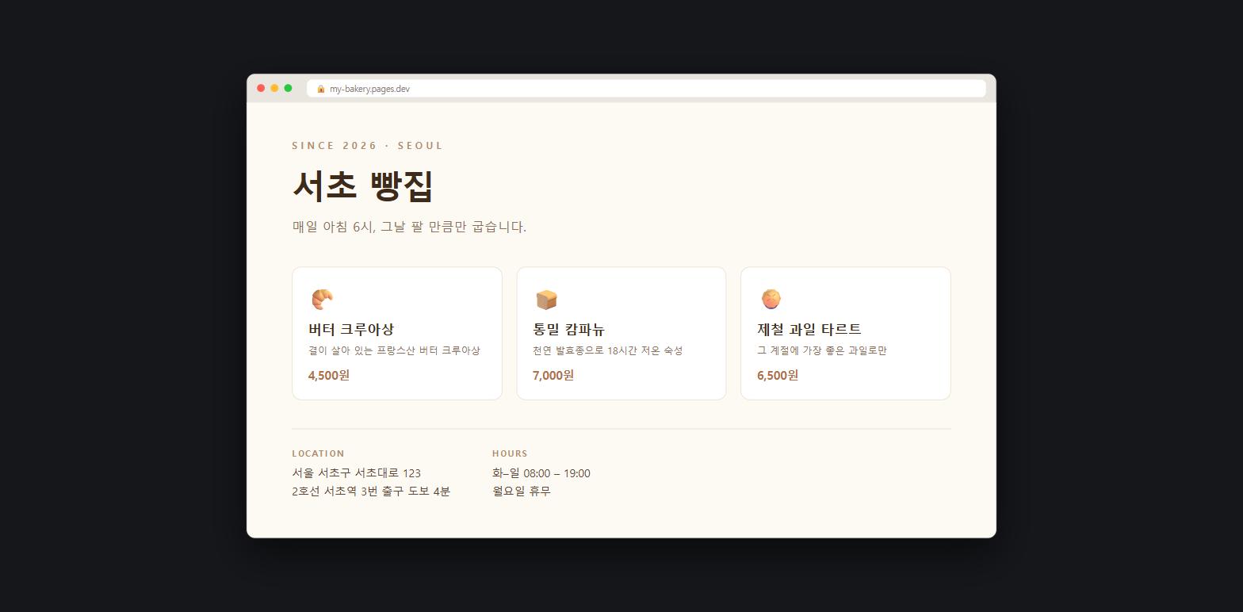Click the line 2호선 서초역 3번 출구 도보 4분
This screenshot has height=612, width=1243.
tap(371, 492)
